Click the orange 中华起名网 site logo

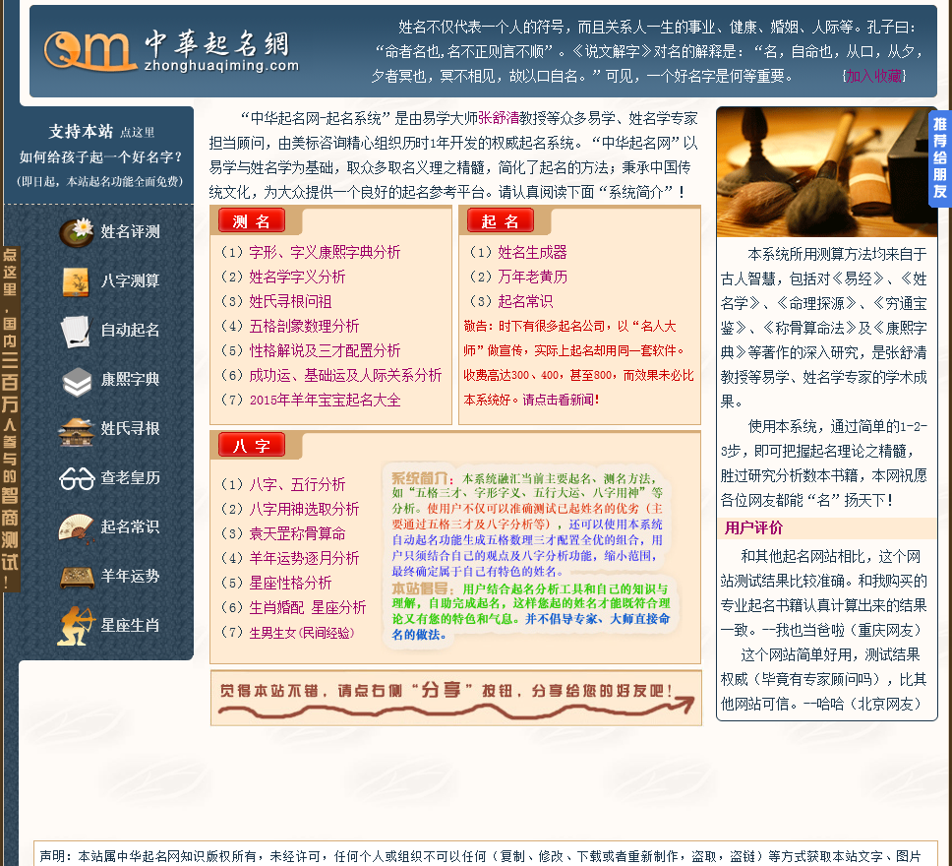89,49
